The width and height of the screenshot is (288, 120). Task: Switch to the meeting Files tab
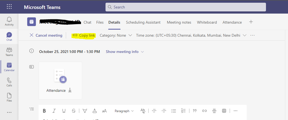coord(100,22)
